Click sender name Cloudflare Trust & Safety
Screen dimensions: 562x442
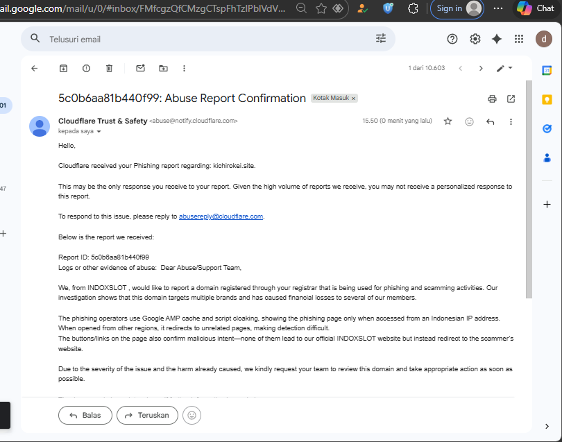(x=103, y=121)
